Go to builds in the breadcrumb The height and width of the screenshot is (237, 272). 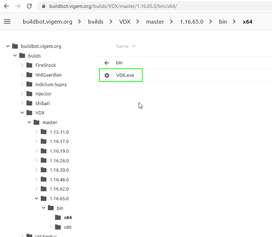click(96, 22)
